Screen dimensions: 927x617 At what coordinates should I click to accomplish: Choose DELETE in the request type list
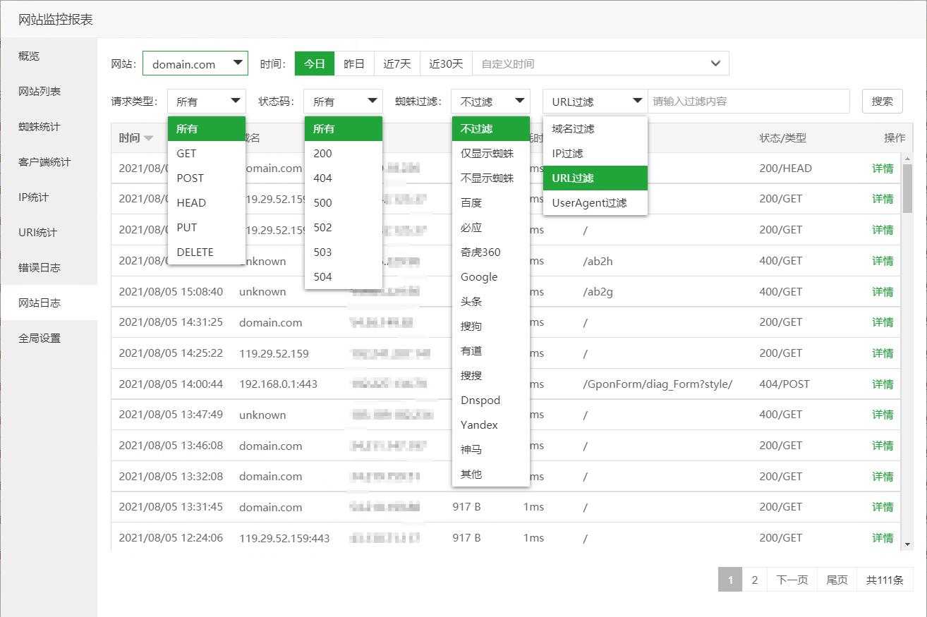(207, 252)
